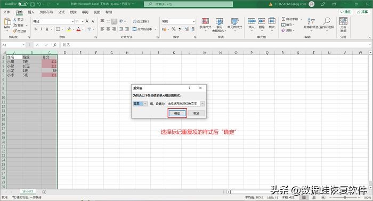This screenshot has height=201, width=373.
Task: Toggle top vertical alignment
Action: [102, 21]
